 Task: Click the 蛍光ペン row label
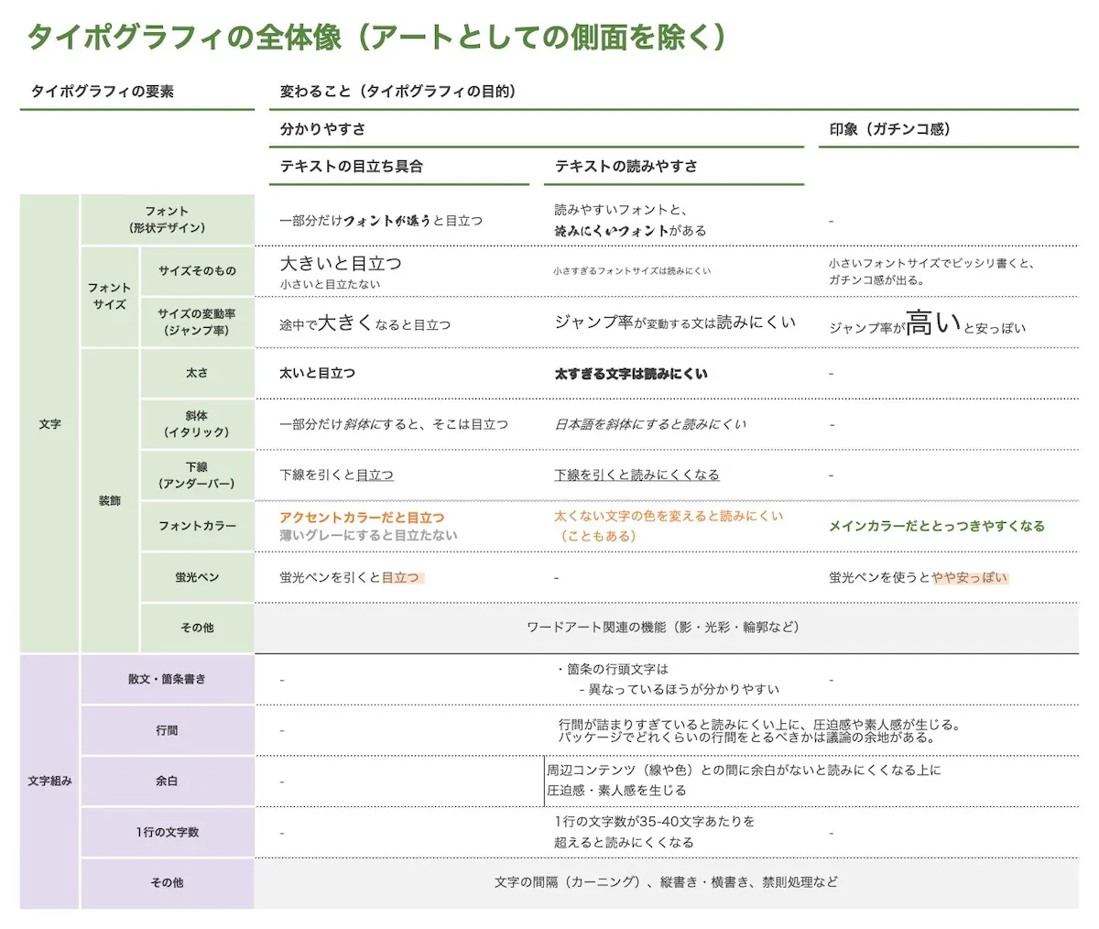[195, 577]
